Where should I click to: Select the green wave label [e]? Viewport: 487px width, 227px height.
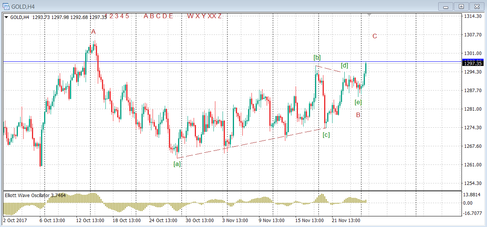(358, 102)
